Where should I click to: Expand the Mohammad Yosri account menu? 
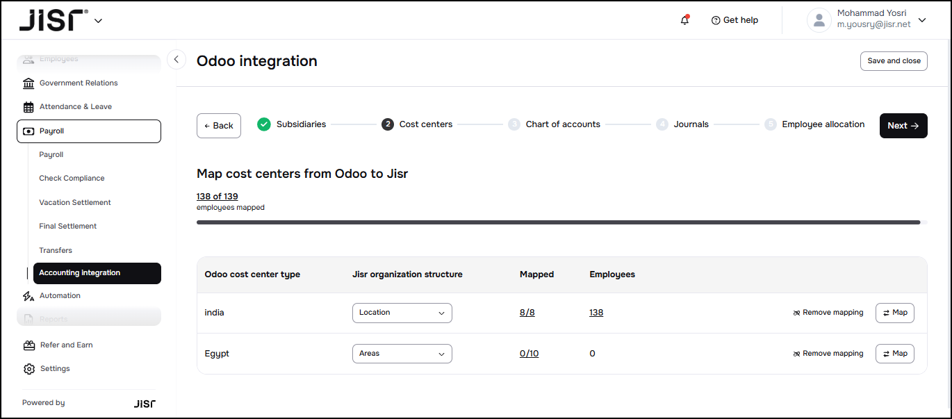[921, 20]
